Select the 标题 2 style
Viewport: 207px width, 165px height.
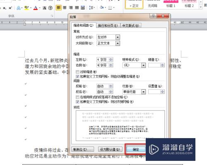click(189, 5)
